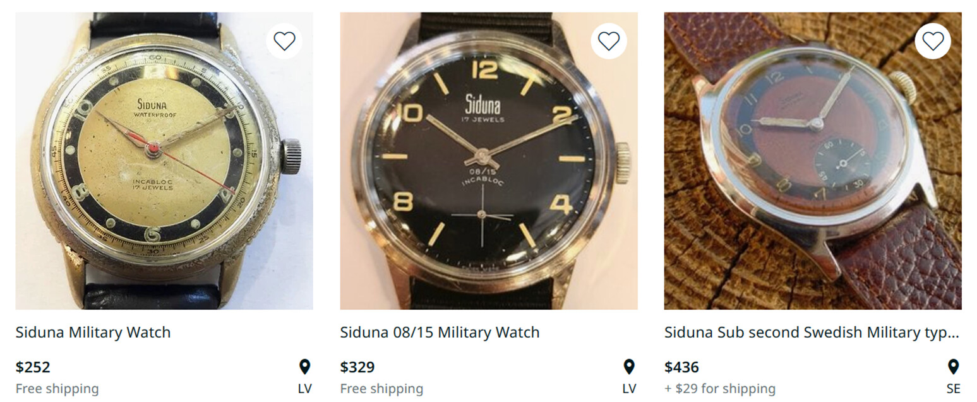Click the $436 price
Image resolution: width=977 pixels, height=402 pixels.
pos(681,367)
